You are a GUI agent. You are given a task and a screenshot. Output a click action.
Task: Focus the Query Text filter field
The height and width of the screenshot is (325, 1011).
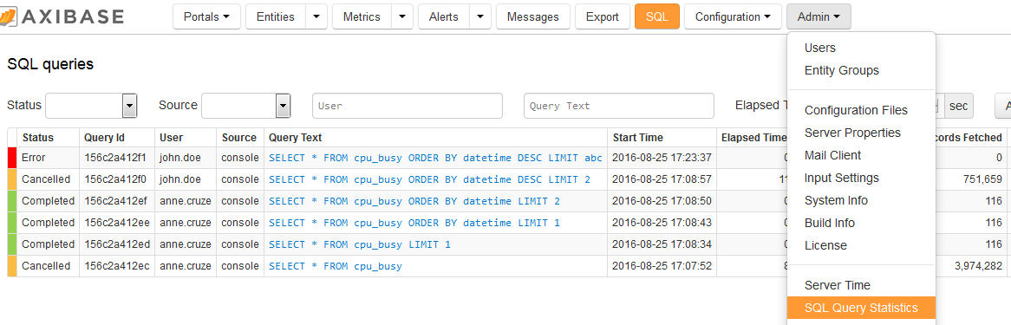[x=618, y=106]
